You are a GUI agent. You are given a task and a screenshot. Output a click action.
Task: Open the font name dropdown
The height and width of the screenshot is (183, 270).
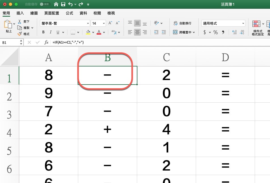pos(88,23)
